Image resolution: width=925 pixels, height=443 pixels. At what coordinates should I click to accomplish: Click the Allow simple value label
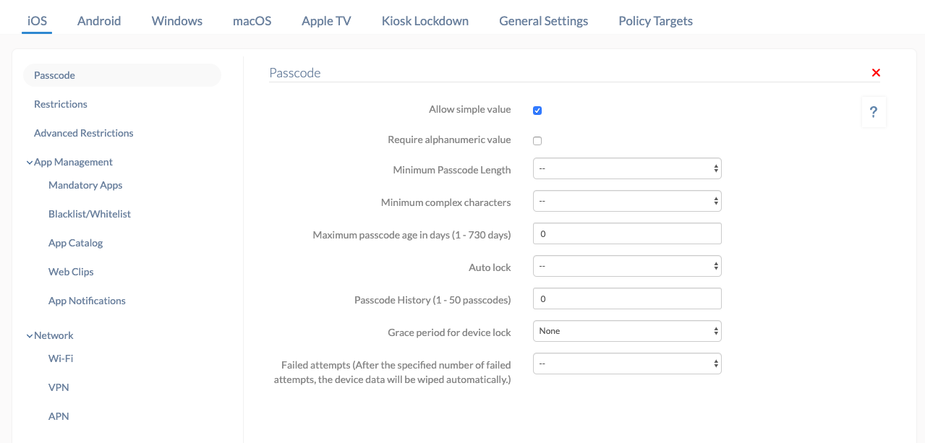pos(470,110)
